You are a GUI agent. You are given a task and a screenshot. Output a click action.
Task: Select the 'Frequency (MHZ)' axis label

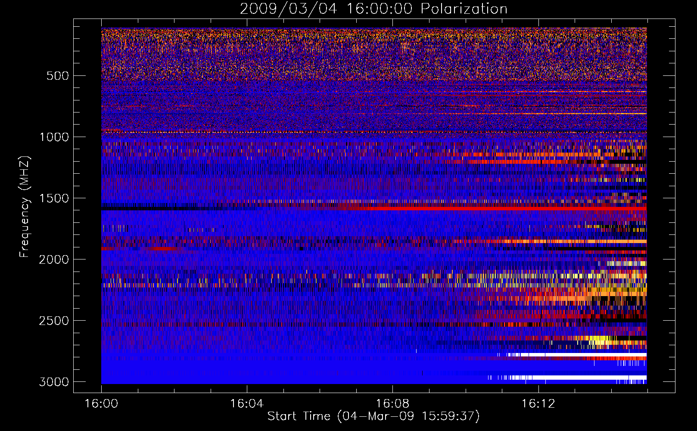25,207
